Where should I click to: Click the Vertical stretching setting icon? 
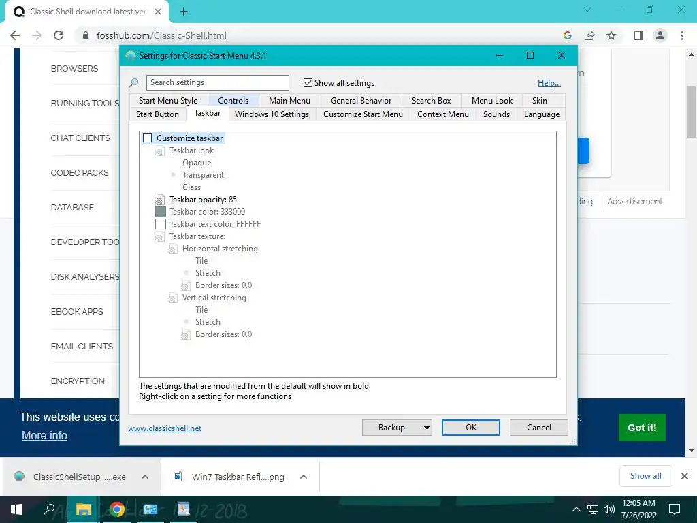pyautogui.click(x=172, y=298)
